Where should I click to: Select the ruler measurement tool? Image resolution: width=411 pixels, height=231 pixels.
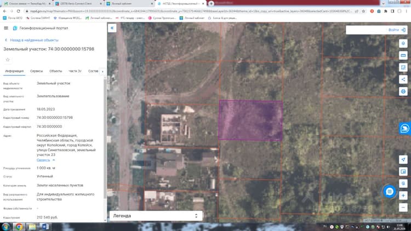click(x=403, y=55)
